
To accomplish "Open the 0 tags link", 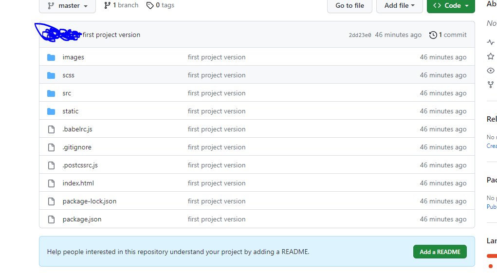I will pos(160,5).
